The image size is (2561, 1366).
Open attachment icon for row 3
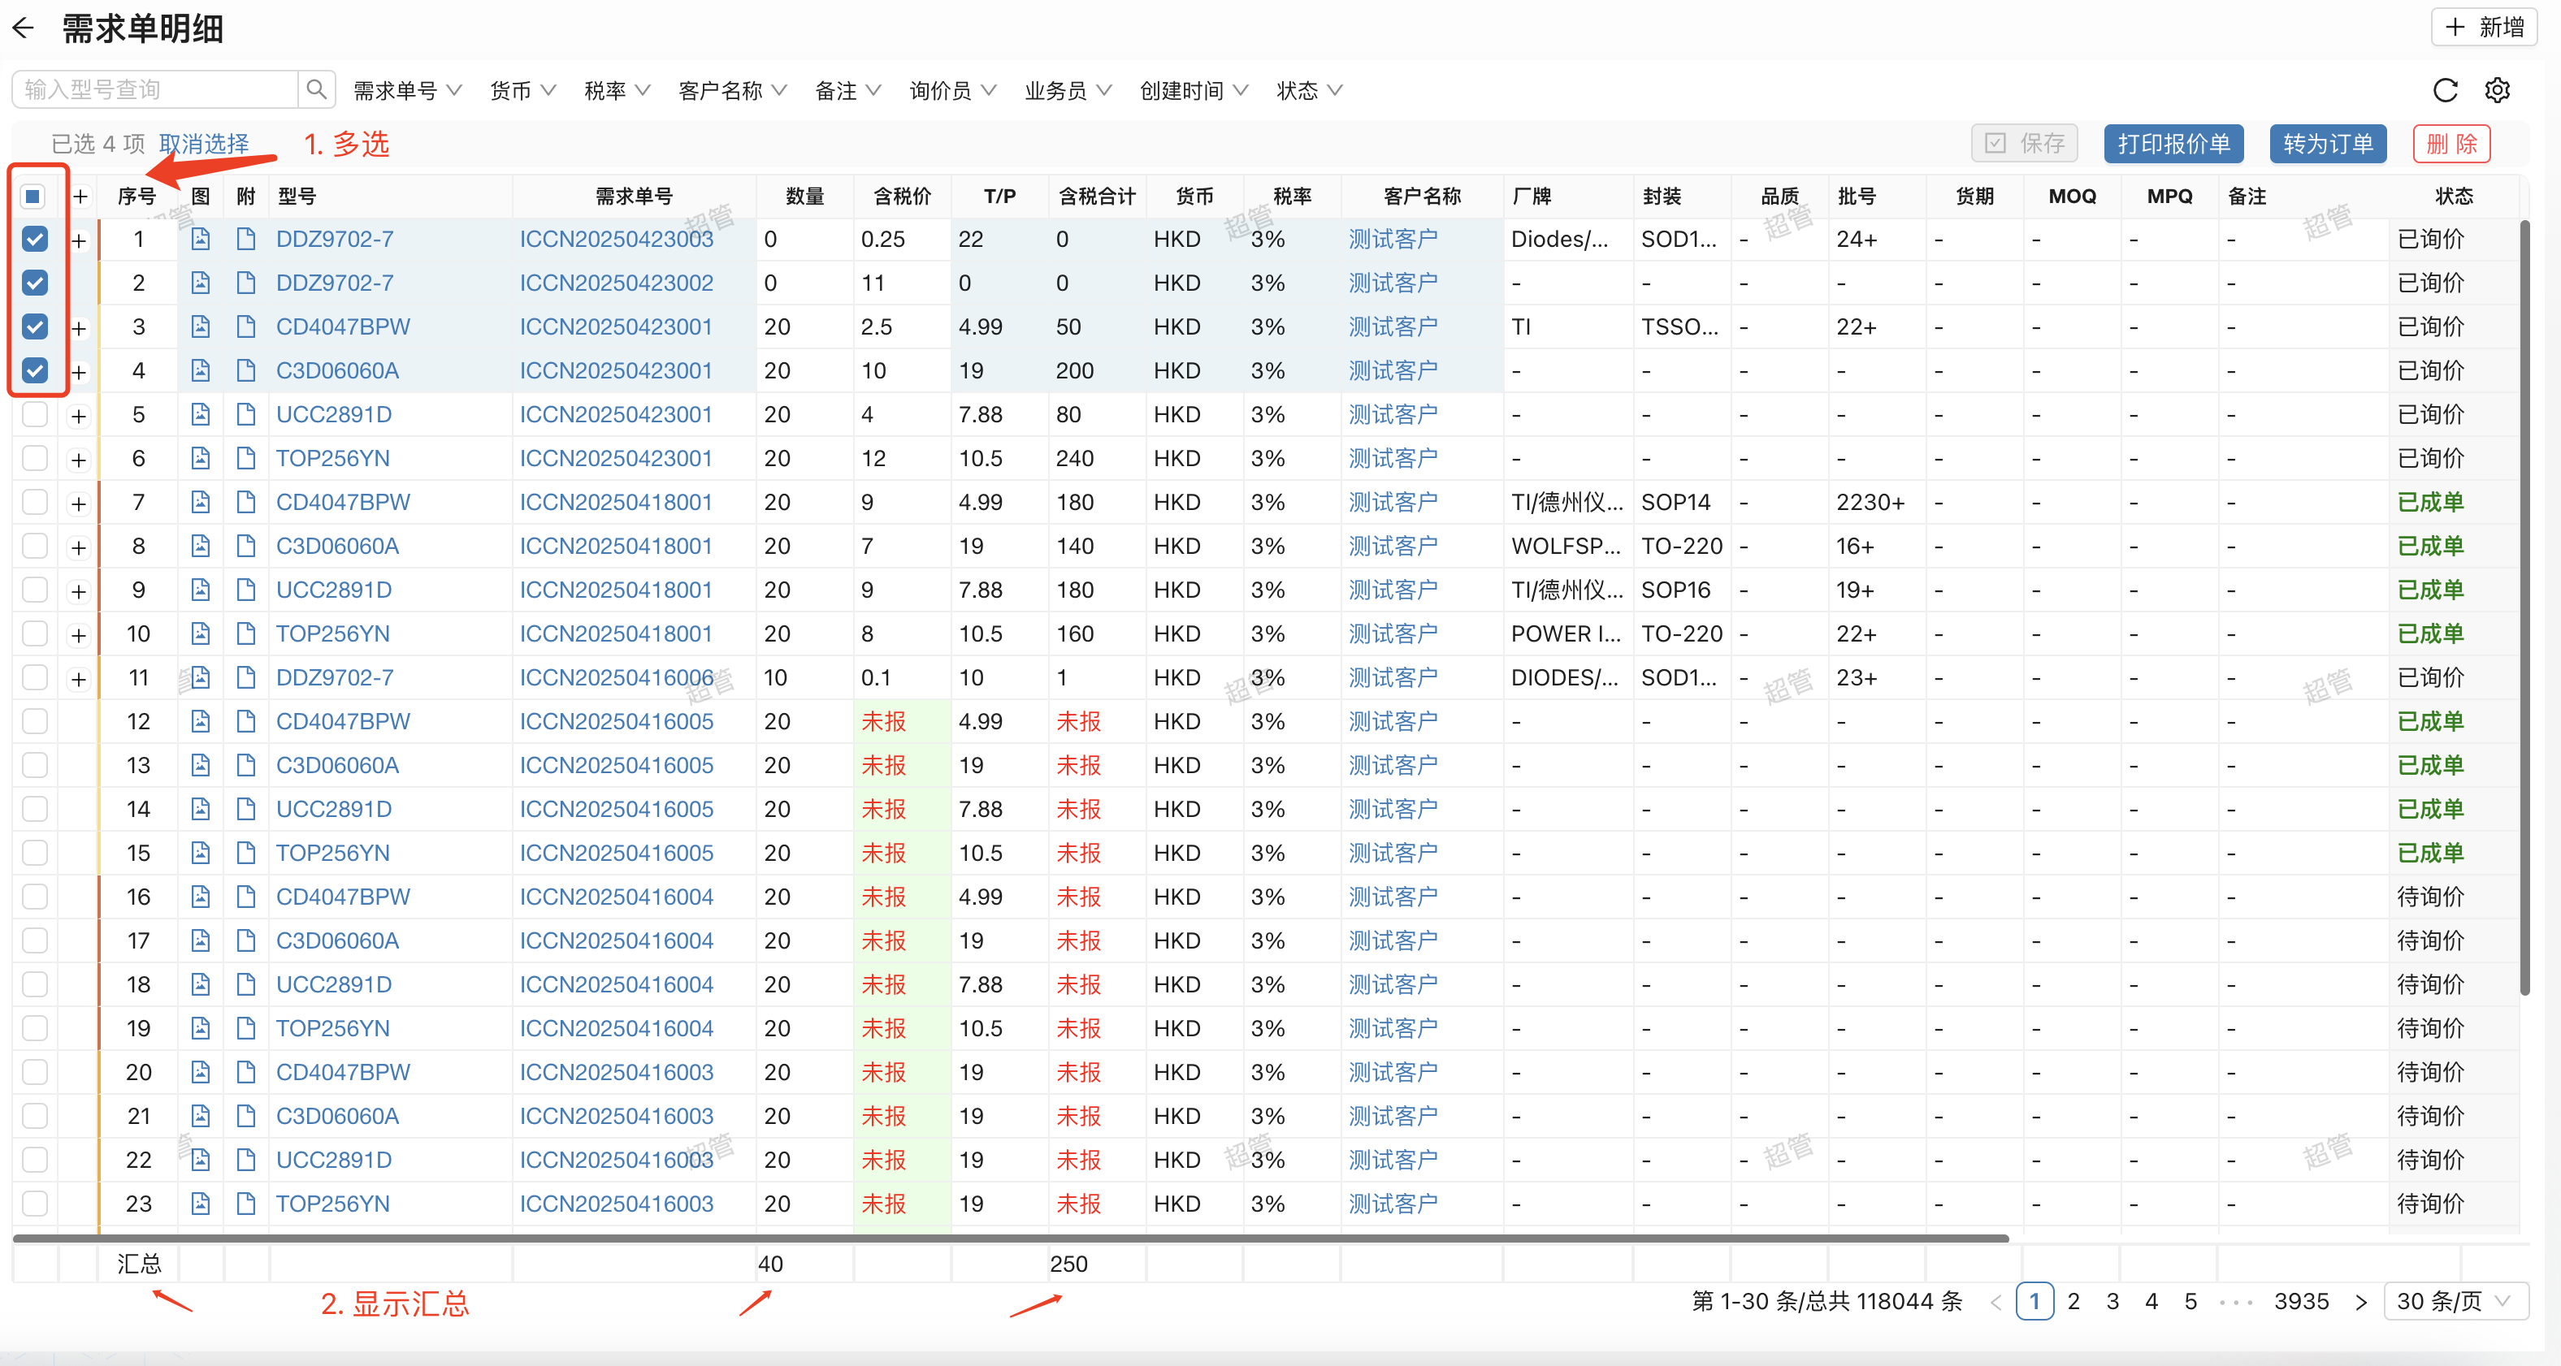point(245,326)
